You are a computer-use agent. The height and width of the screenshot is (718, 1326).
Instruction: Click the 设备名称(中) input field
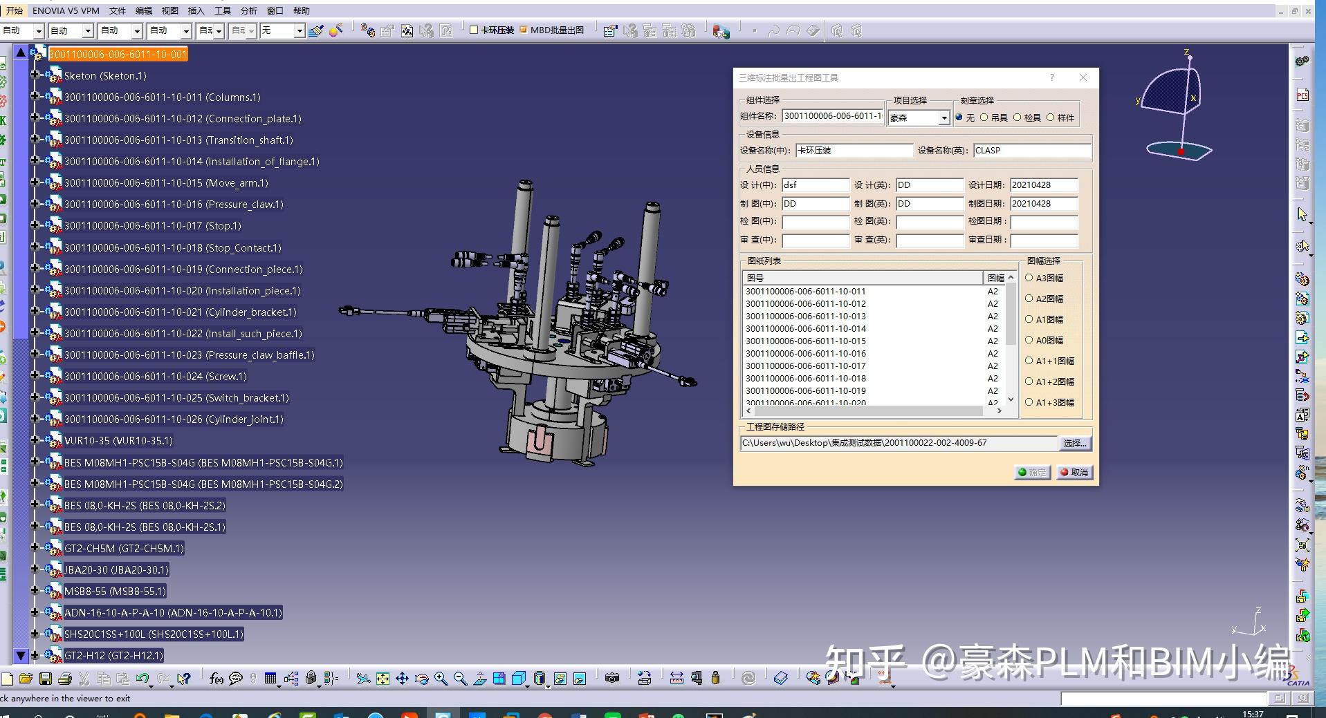[x=854, y=151]
